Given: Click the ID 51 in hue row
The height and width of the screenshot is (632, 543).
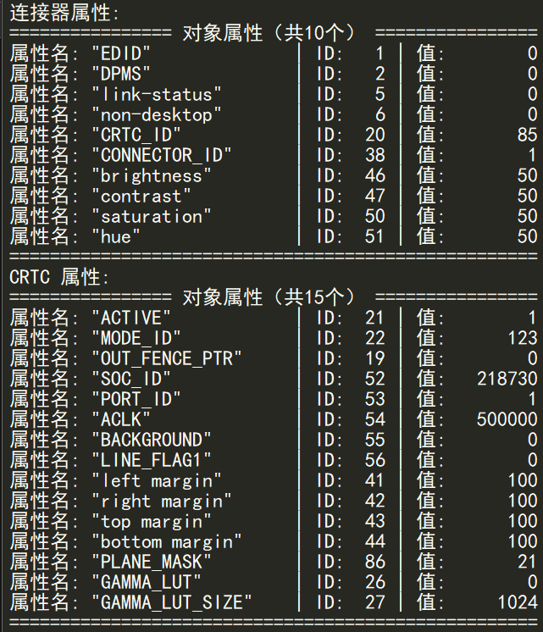Looking at the screenshot, I should (x=375, y=236).
